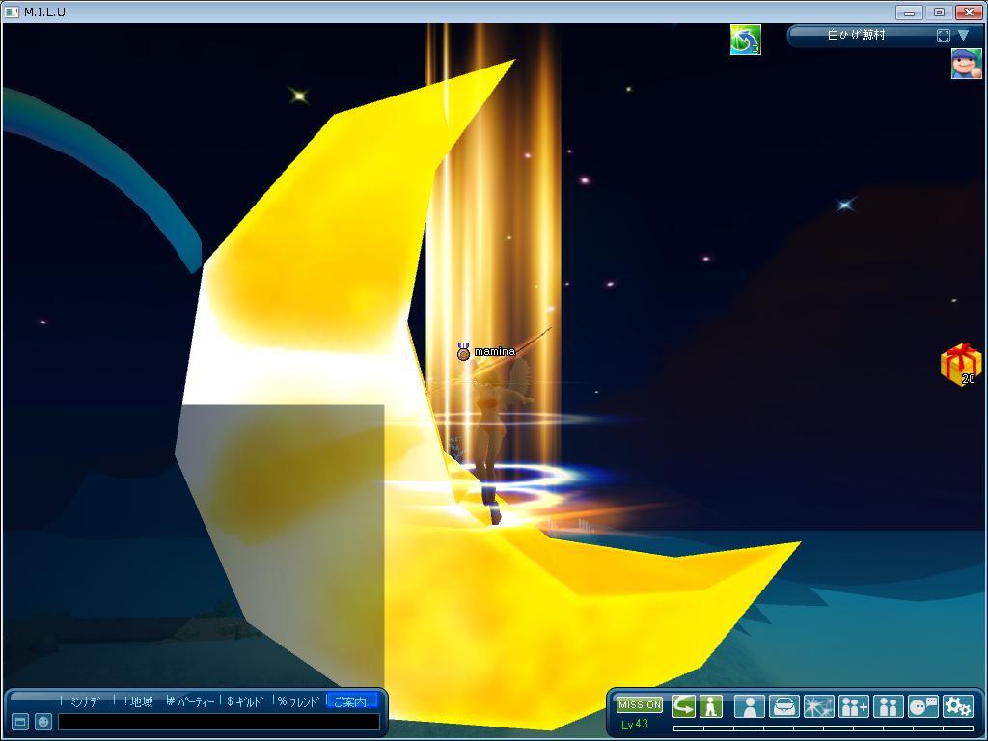Toggle the minimap fullscreen square icon
The width and height of the screenshot is (988, 741).
coord(943,36)
